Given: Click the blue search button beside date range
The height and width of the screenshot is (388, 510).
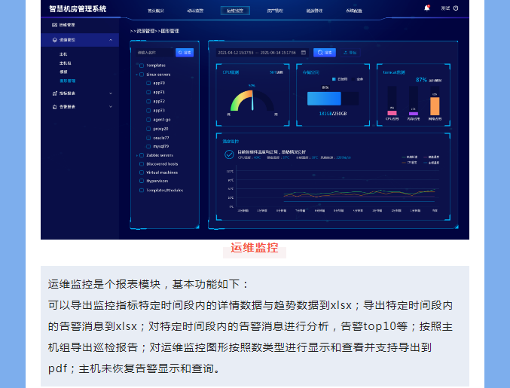Looking at the screenshot, I should click(x=324, y=53).
